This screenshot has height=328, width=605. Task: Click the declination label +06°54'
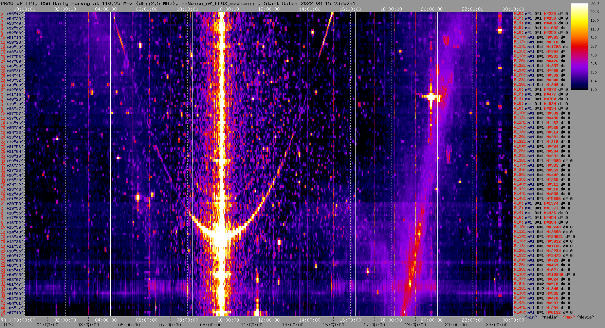point(14,265)
